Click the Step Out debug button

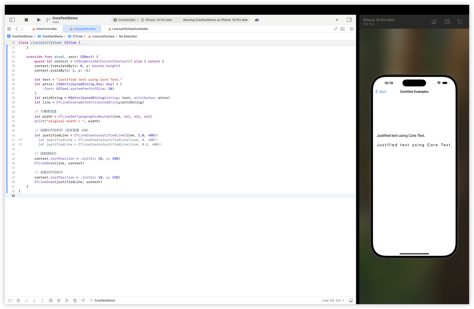43,300
